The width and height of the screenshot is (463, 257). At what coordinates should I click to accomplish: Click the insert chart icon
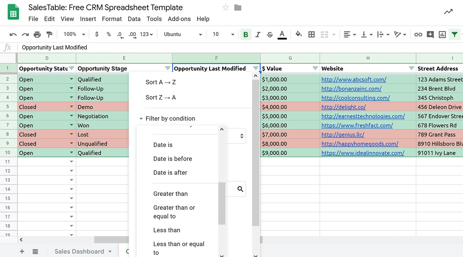(442, 34)
